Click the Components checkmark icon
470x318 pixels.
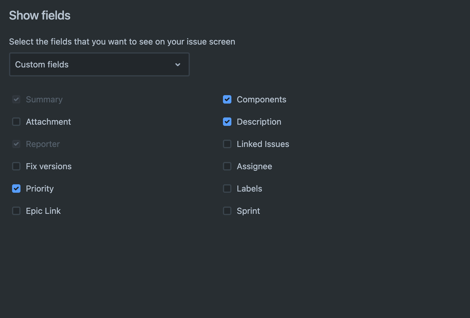(227, 99)
